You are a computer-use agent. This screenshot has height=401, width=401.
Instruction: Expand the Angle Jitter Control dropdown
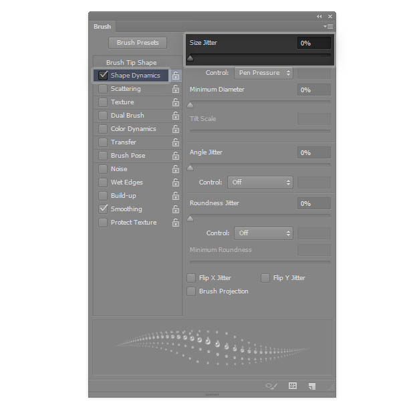click(261, 182)
